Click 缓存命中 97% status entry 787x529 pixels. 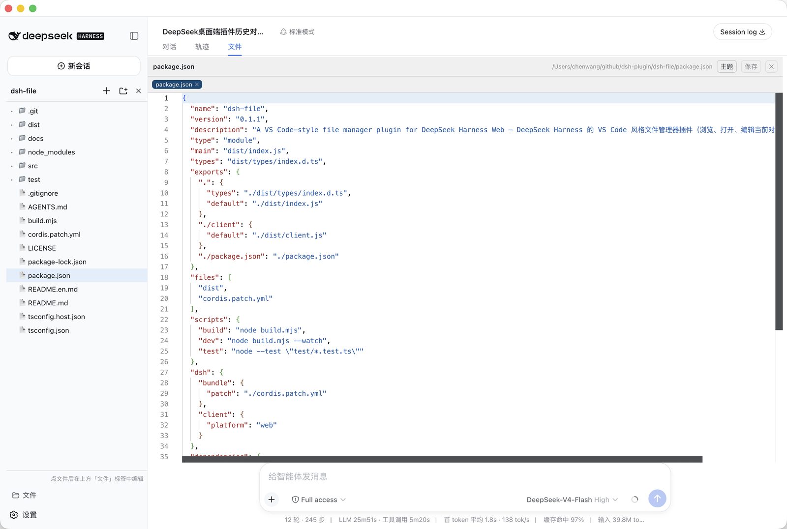coord(564,520)
